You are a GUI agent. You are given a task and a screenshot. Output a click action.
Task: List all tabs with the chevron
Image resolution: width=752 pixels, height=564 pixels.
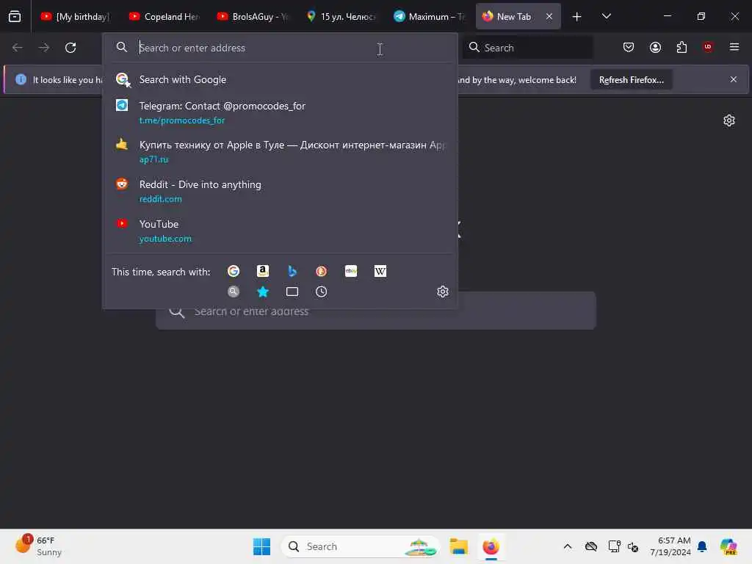(606, 16)
